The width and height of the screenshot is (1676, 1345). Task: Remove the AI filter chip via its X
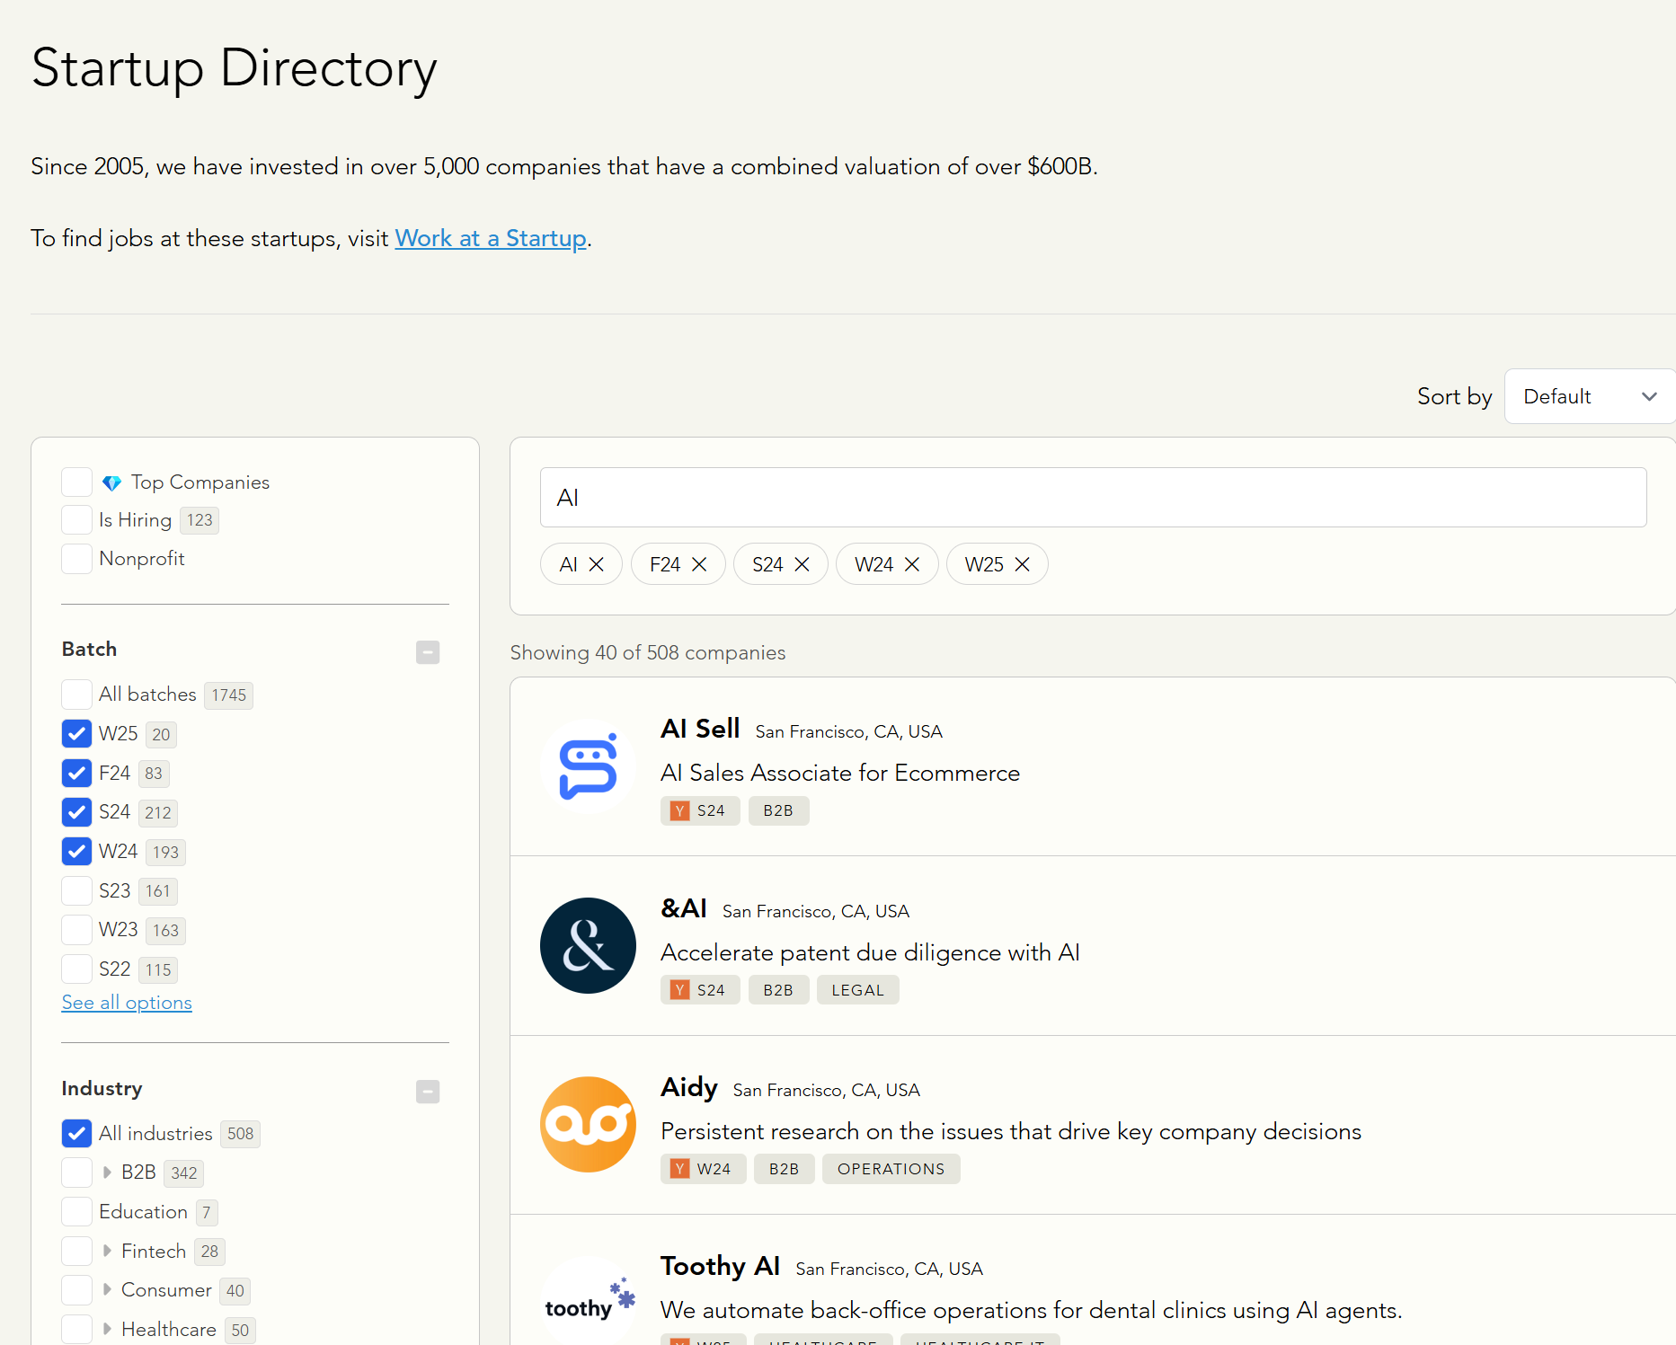(x=596, y=564)
